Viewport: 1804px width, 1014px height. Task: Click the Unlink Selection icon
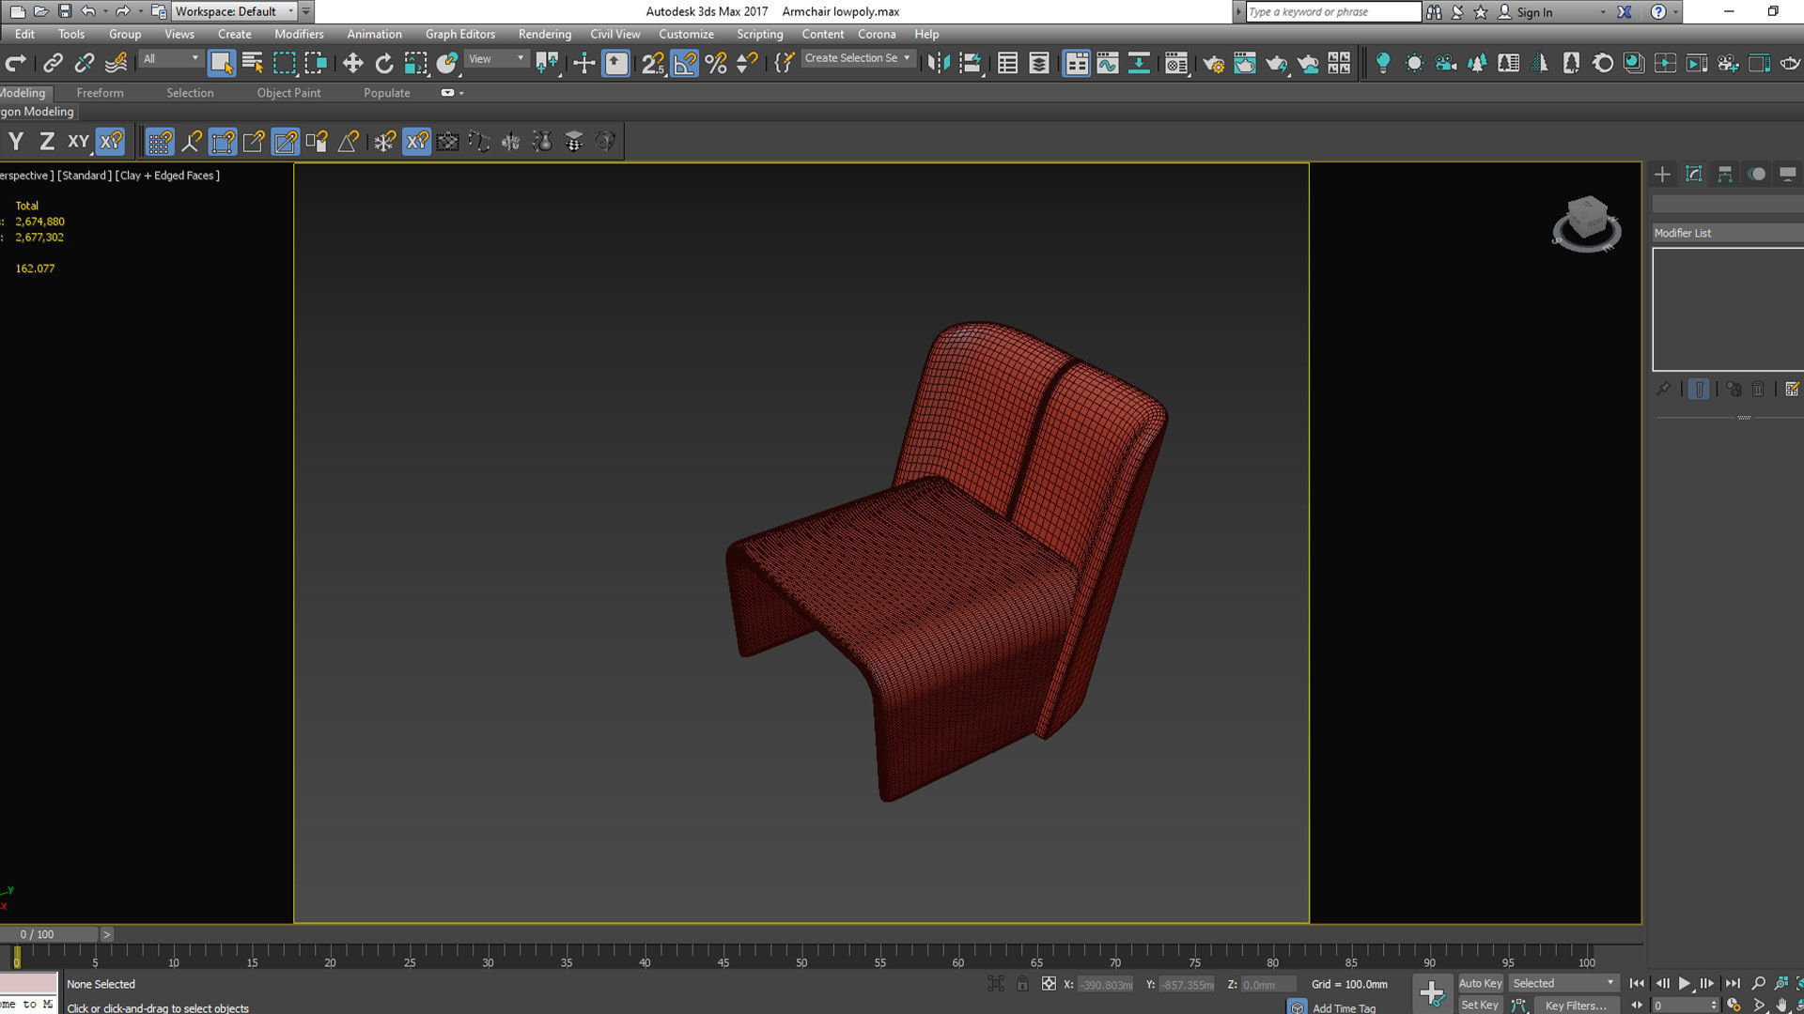(x=85, y=63)
